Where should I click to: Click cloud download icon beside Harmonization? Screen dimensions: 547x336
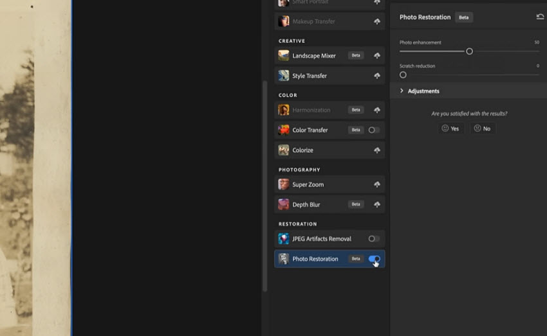click(376, 111)
